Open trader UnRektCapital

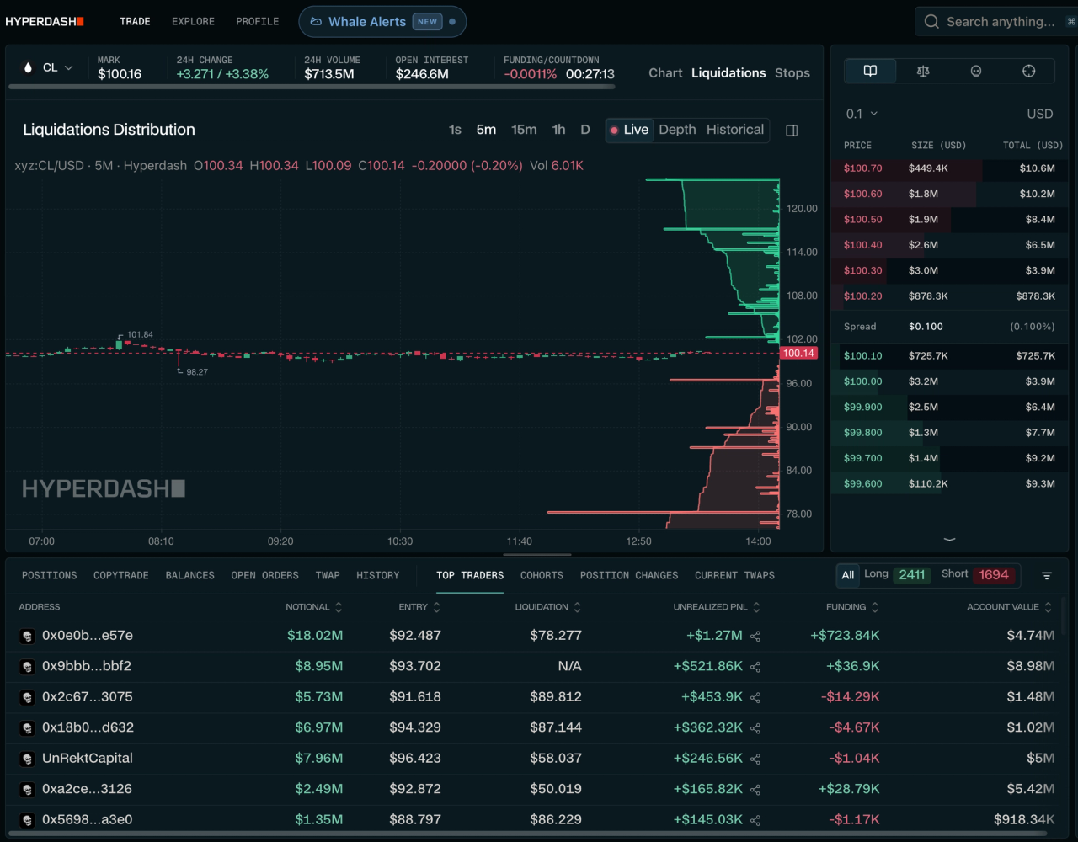click(88, 759)
